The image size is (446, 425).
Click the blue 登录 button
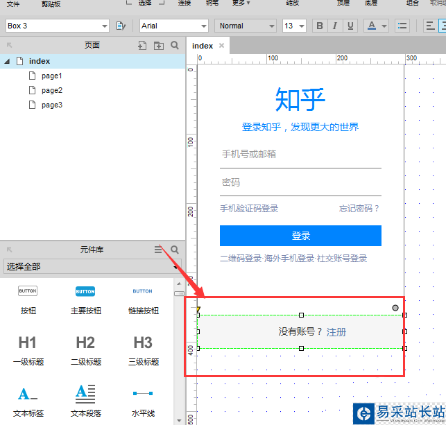300,236
